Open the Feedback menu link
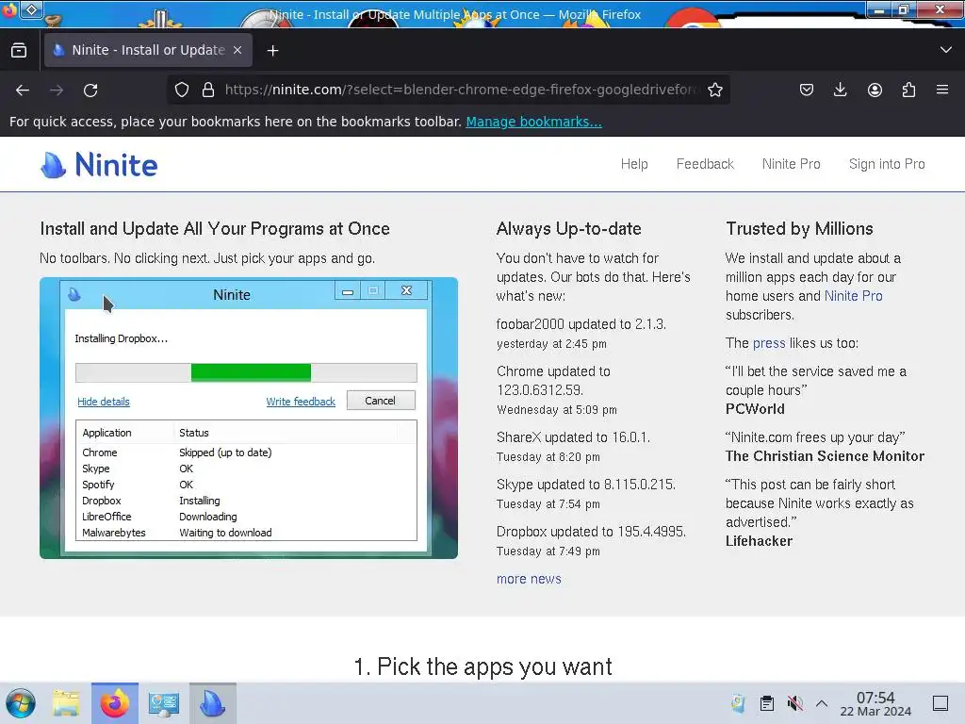The width and height of the screenshot is (965, 724). [x=705, y=164]
